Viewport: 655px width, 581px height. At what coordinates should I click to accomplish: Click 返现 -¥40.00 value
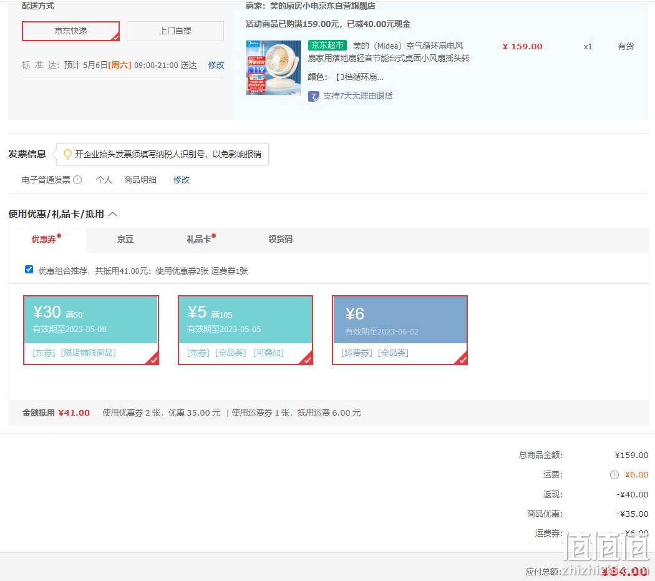tap(632, 494)
